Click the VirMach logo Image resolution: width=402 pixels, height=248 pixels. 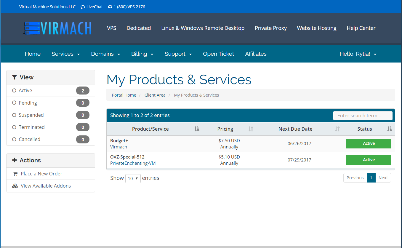coord(57,28)
